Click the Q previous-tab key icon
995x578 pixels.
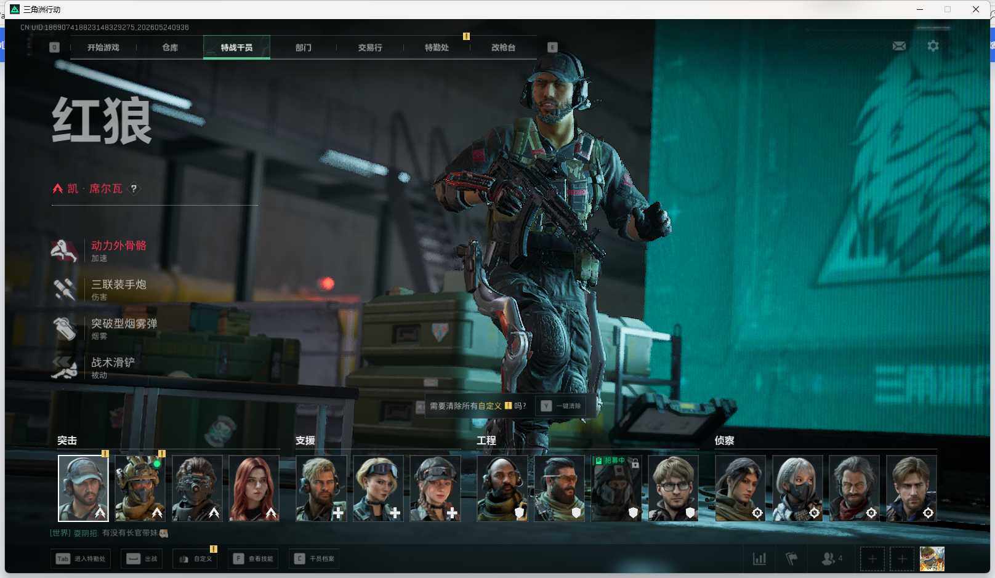point(54,47)
